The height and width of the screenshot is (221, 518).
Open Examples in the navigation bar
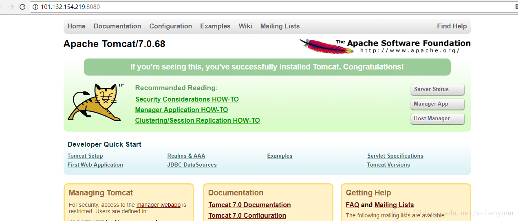tap(215, 26)
